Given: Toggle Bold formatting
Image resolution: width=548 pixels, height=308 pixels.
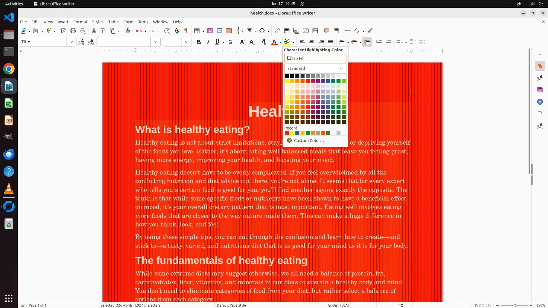Looking at the screenshot, I should [x=199, y=42].
